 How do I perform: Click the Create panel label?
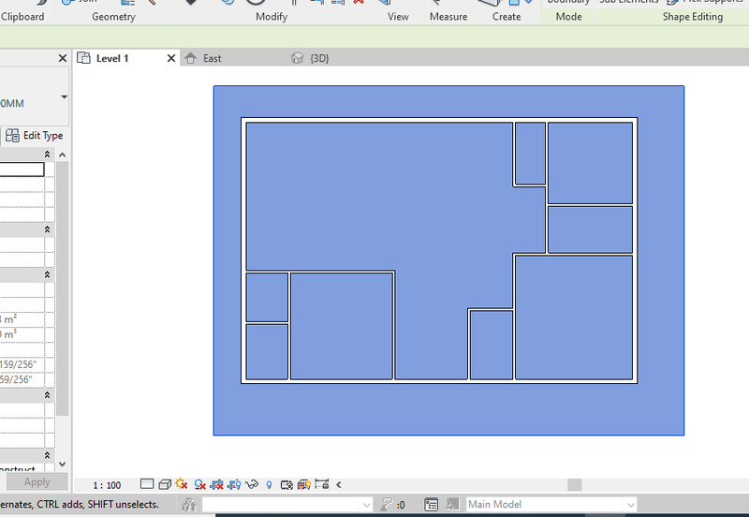point(507,17)
